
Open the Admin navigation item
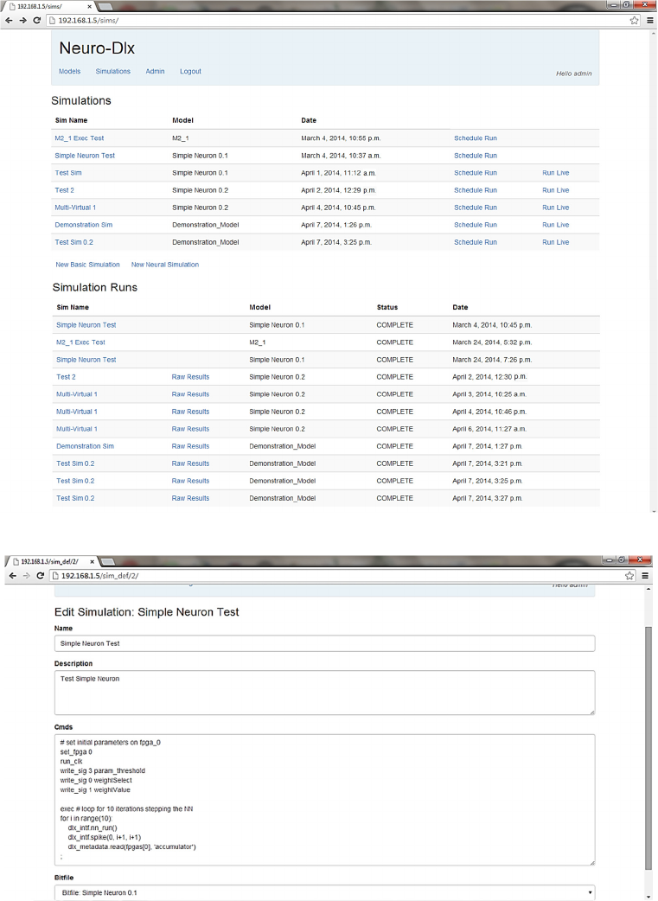point(155,72)
